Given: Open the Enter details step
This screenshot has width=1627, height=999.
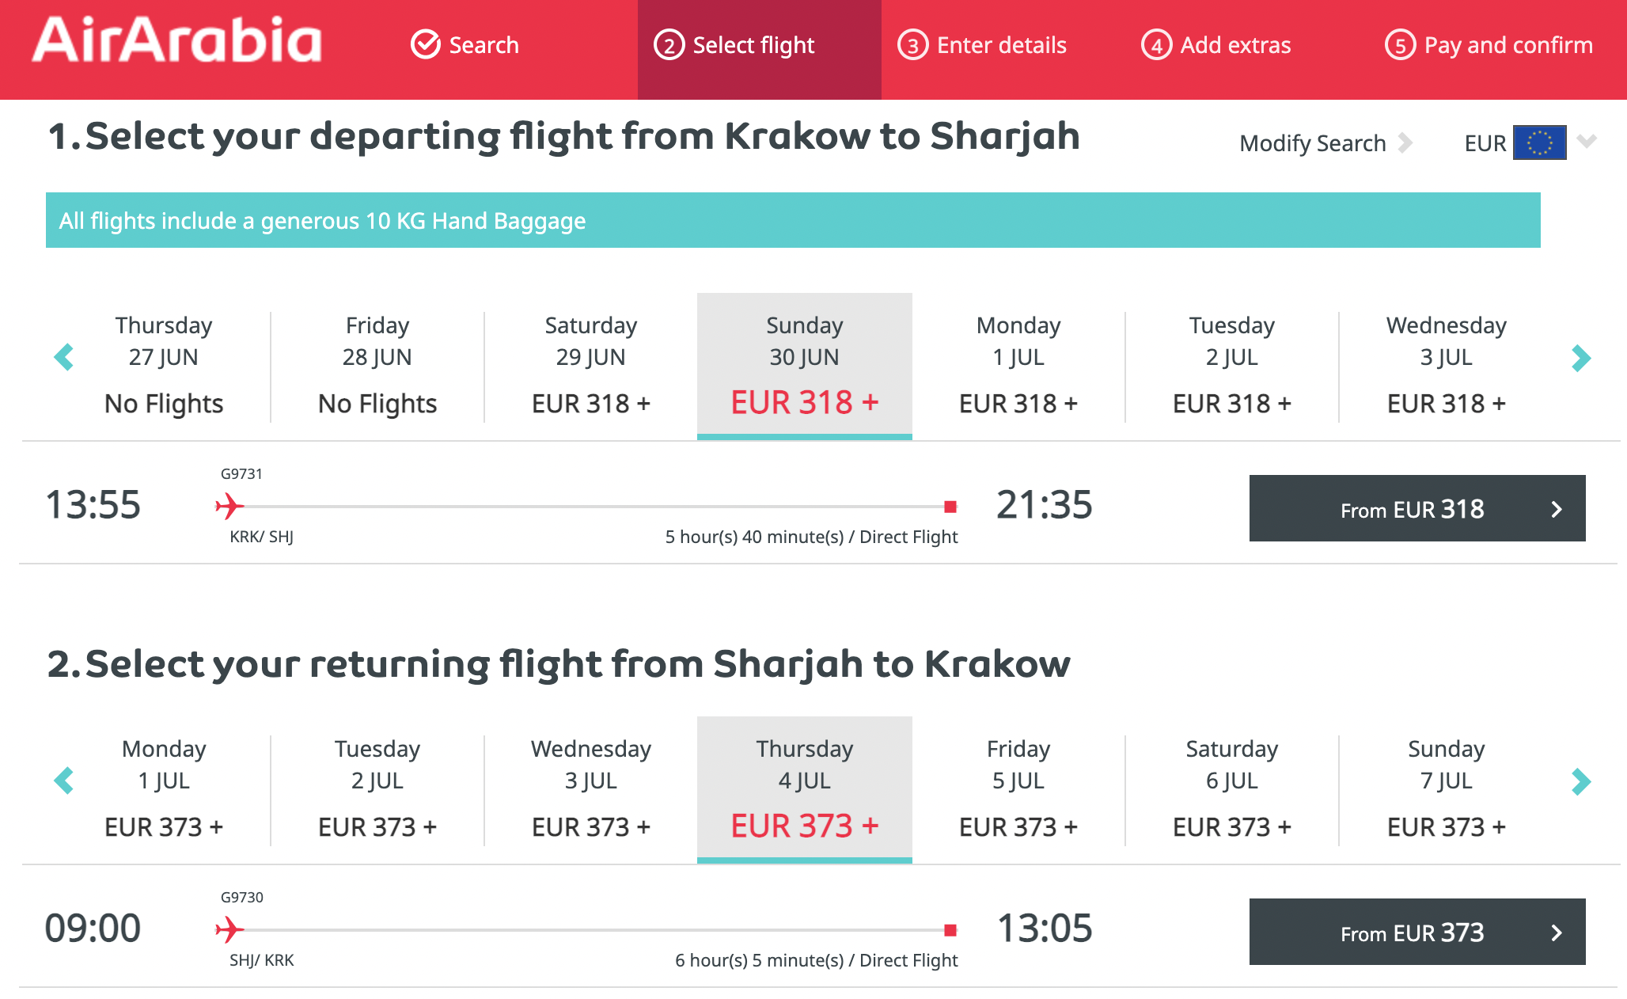Looking at the screenshot, I should pos(982,45).
